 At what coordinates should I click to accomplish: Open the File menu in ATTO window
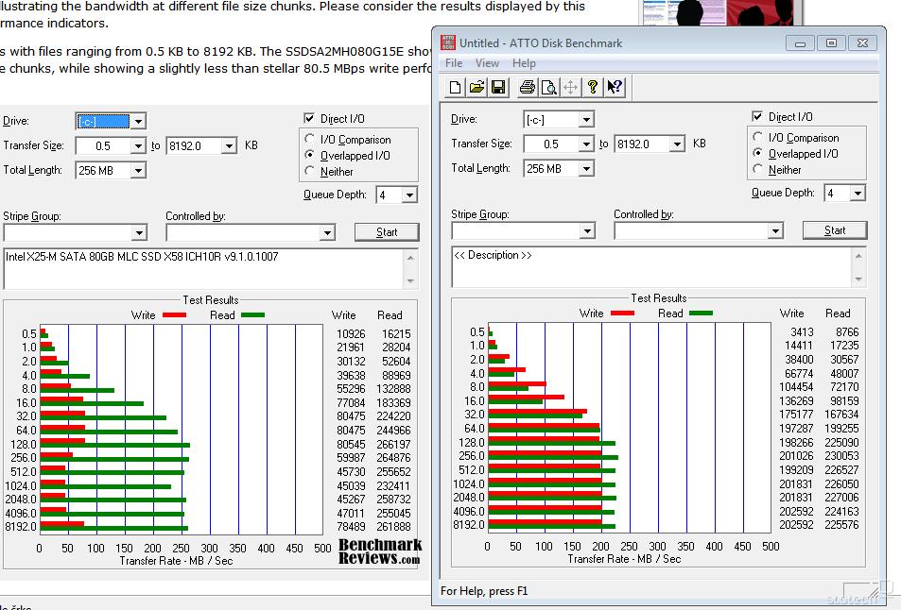(x=454, y=63)
